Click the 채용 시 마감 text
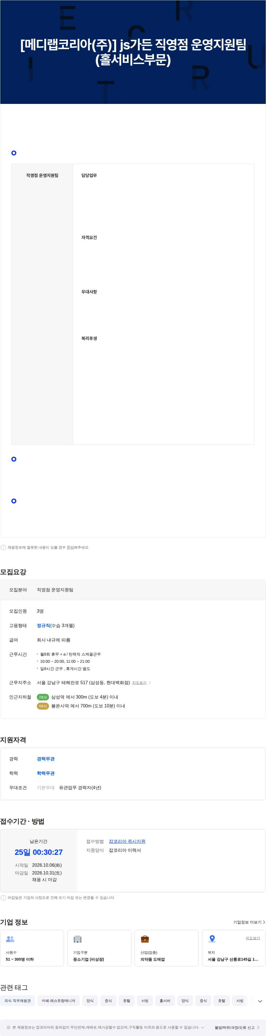The height and width of the screenshot is (1036, 266). (44, 879)
